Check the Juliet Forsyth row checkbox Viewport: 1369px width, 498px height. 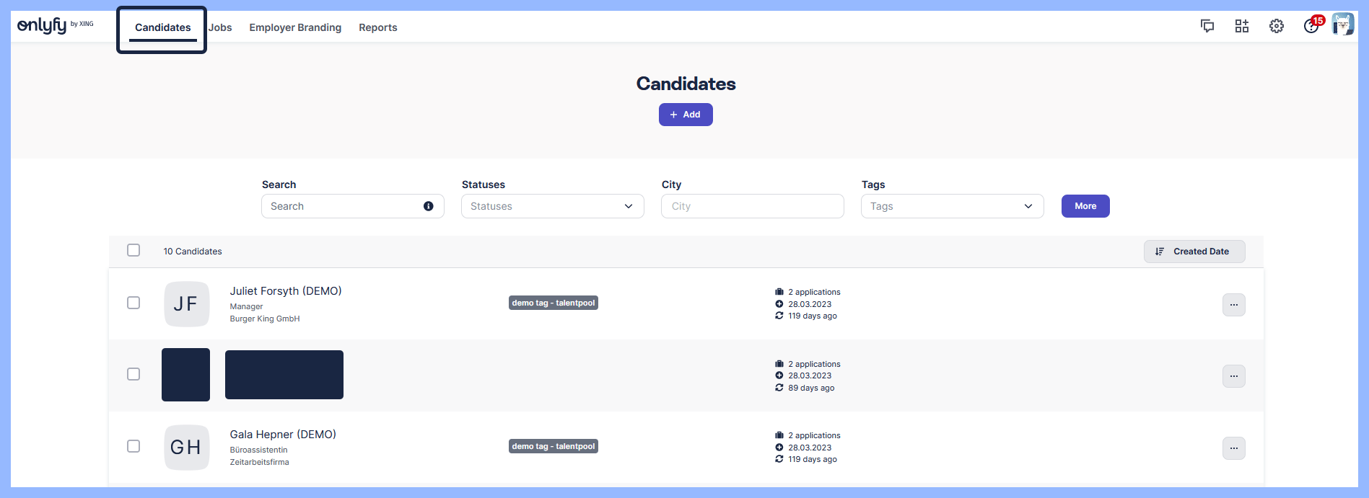(x=134, y=303)
